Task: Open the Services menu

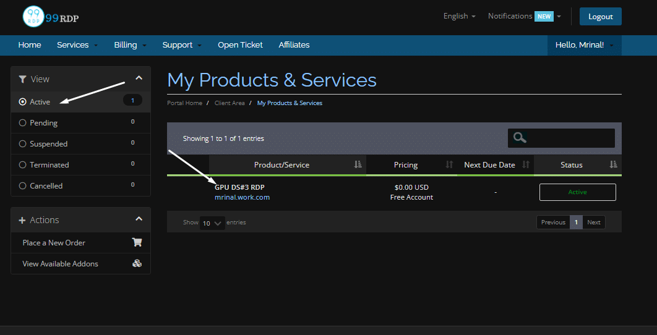Action: (77, 45)
